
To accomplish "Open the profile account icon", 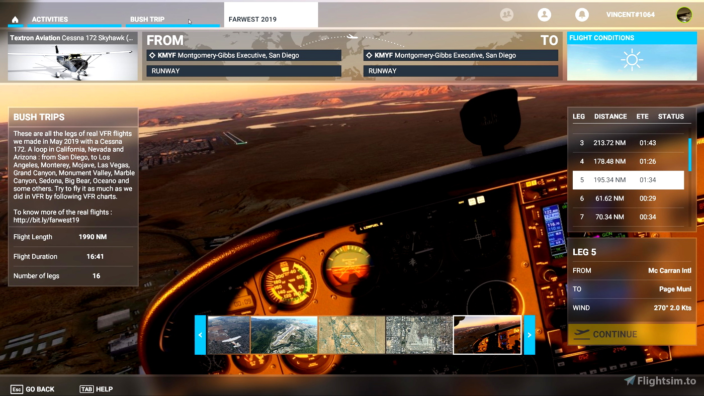I will (544, 15).
